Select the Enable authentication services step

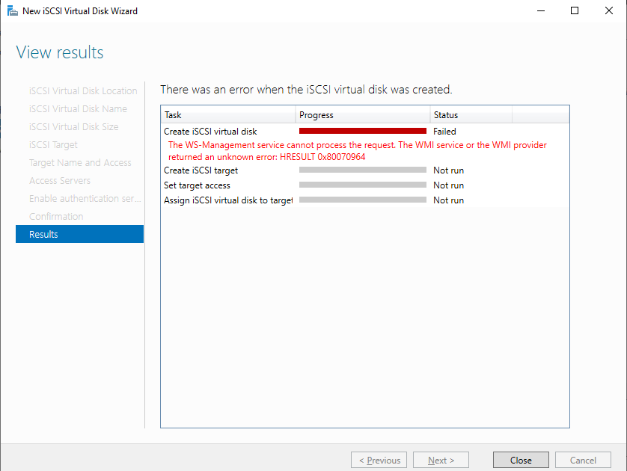coord(85,198)
